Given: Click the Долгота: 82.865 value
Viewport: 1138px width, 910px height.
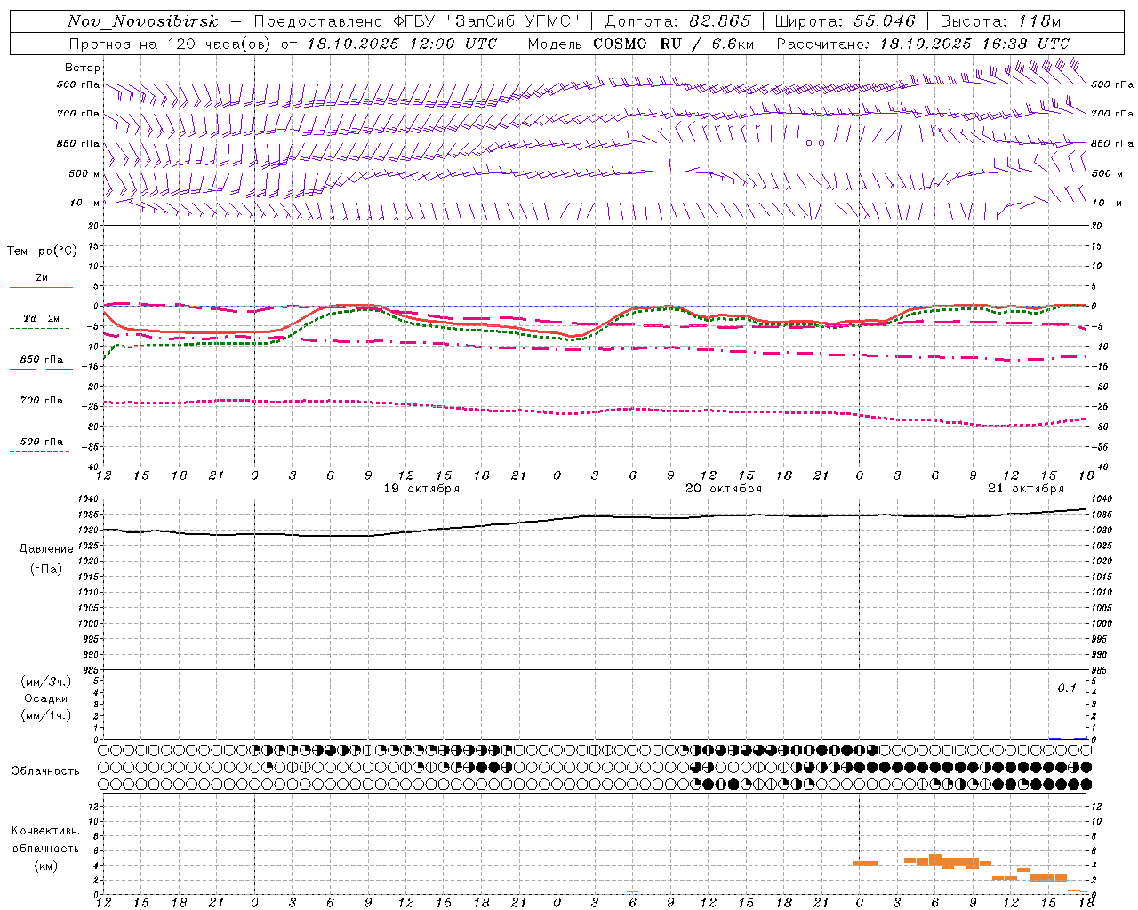Looking at the screenshot, I should pyautogui.click(x=677, y=21).
